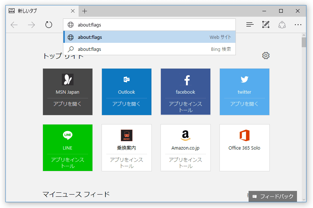The image size is (313, 208).
Task: Select about:flags Bing 検索 suggestion
Action: pos(150,49)
